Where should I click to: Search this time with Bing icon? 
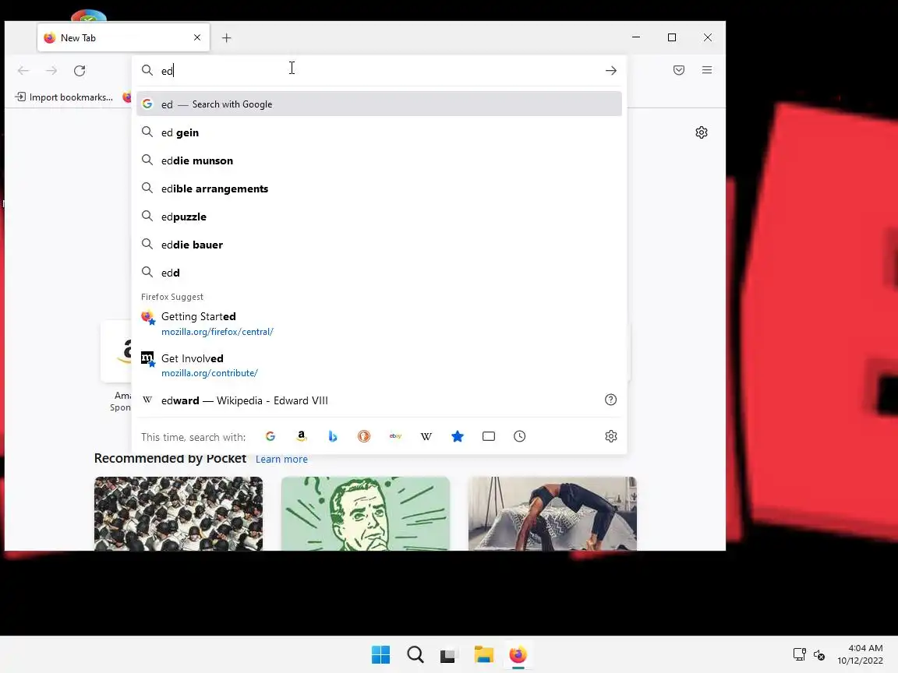click(333, 437)
